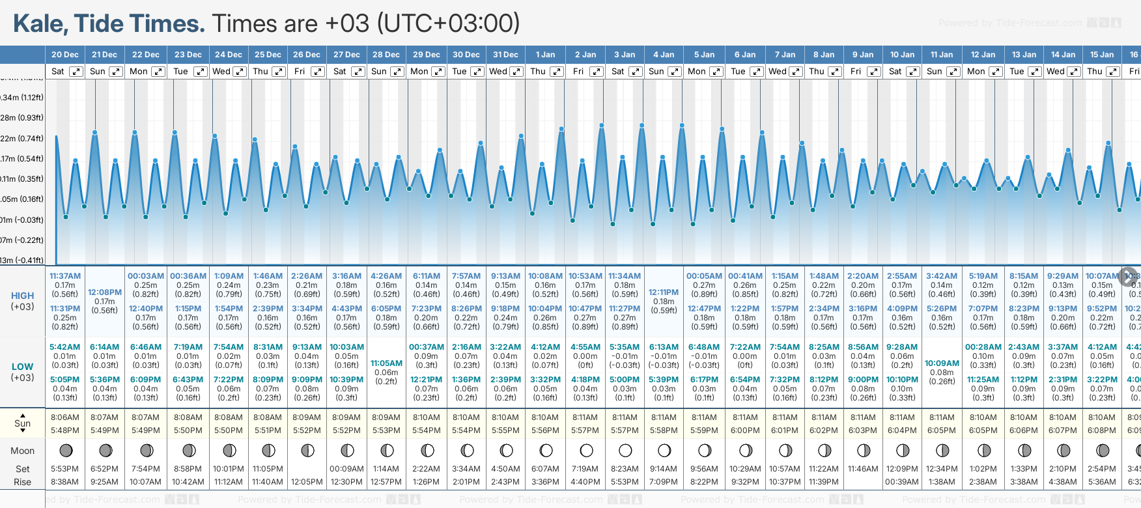Expand the Sat 20 Dec day column
The image size is (1141, 508).
click(x=76, y=72)
